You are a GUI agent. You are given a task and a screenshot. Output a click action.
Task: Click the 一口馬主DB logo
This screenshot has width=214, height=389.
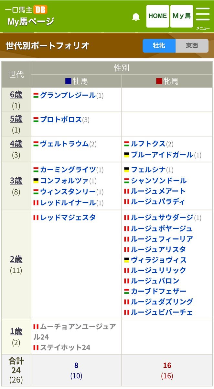tap(26, 9)
